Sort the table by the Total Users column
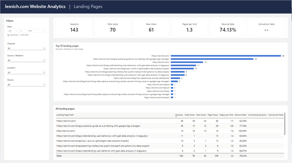 [190, 115]
